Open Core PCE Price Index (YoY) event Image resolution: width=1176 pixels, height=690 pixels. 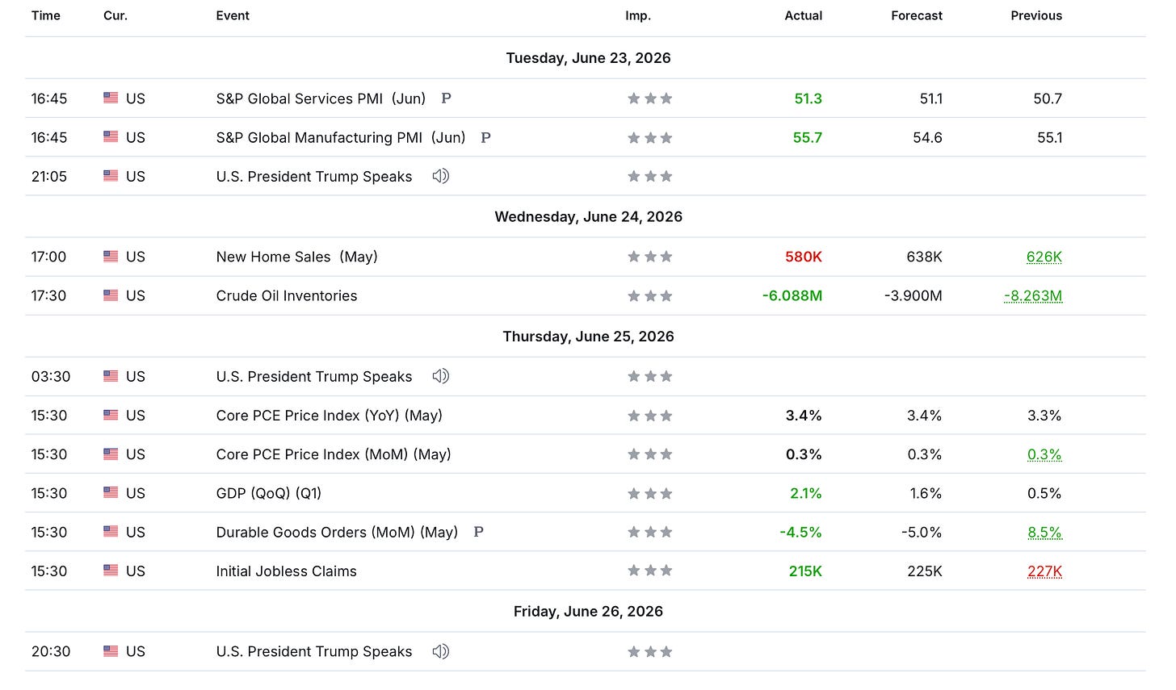[330, 416]
